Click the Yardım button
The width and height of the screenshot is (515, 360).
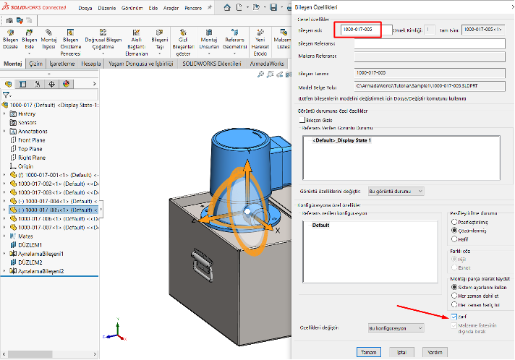[435, 352]
